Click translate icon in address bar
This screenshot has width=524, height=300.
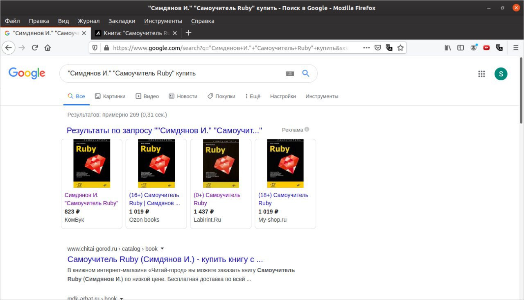(x=389, y=48)
